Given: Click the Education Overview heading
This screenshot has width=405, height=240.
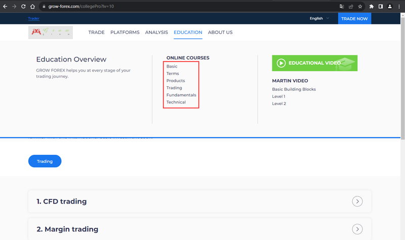Looking at the screenshot, I should (x=71, y=59).
